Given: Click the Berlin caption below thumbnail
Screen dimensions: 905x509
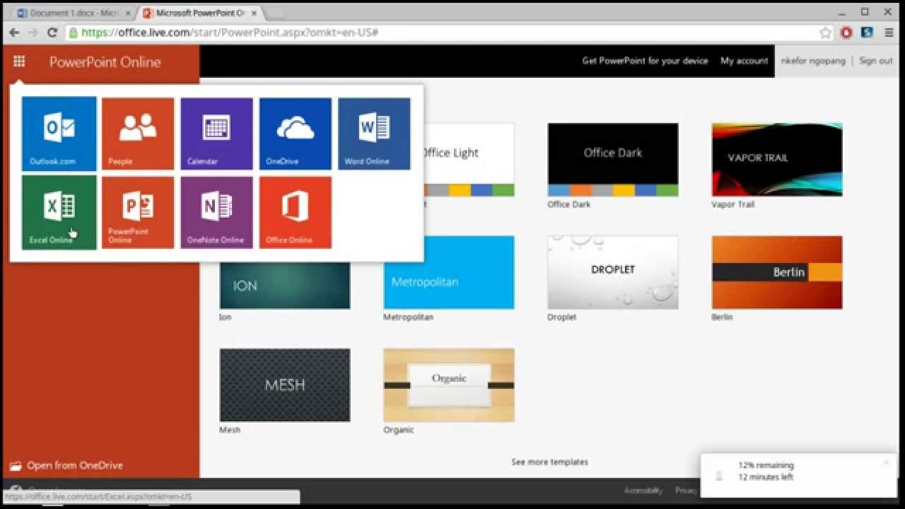Looking at the screenshot, I should (x=722, y=317).
